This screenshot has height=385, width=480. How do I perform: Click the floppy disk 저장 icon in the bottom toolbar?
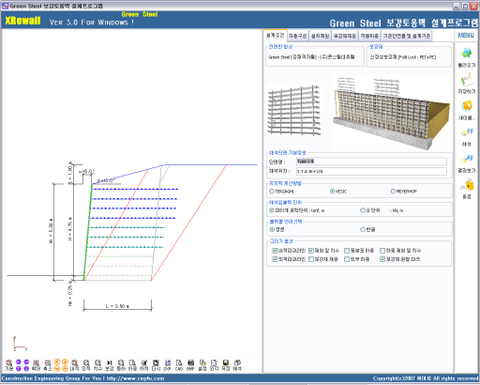[226, 363]
